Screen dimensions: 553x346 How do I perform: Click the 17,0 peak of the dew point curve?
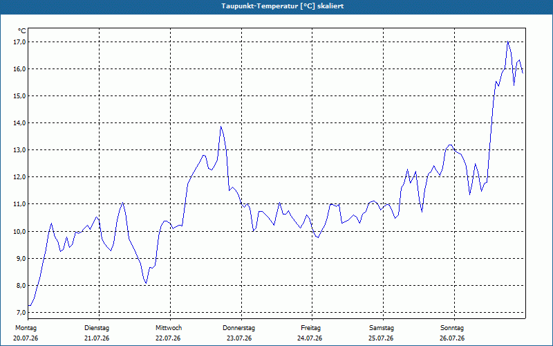(508, 42)
